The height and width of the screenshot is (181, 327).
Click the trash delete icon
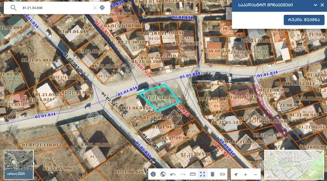pos(212,174)
